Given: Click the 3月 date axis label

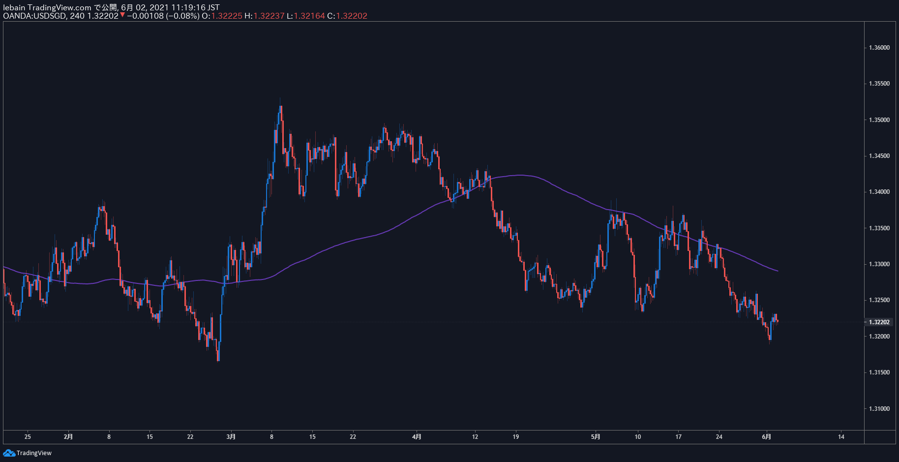Looking at the screenshot, I should pyautogui.click(x=231, y=436).
